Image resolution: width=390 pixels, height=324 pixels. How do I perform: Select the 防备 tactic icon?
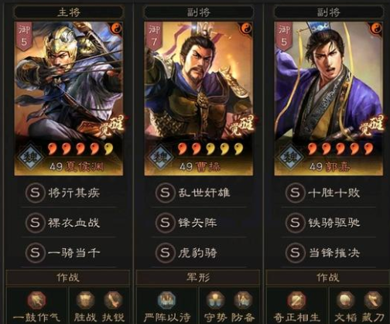[243, 301]
